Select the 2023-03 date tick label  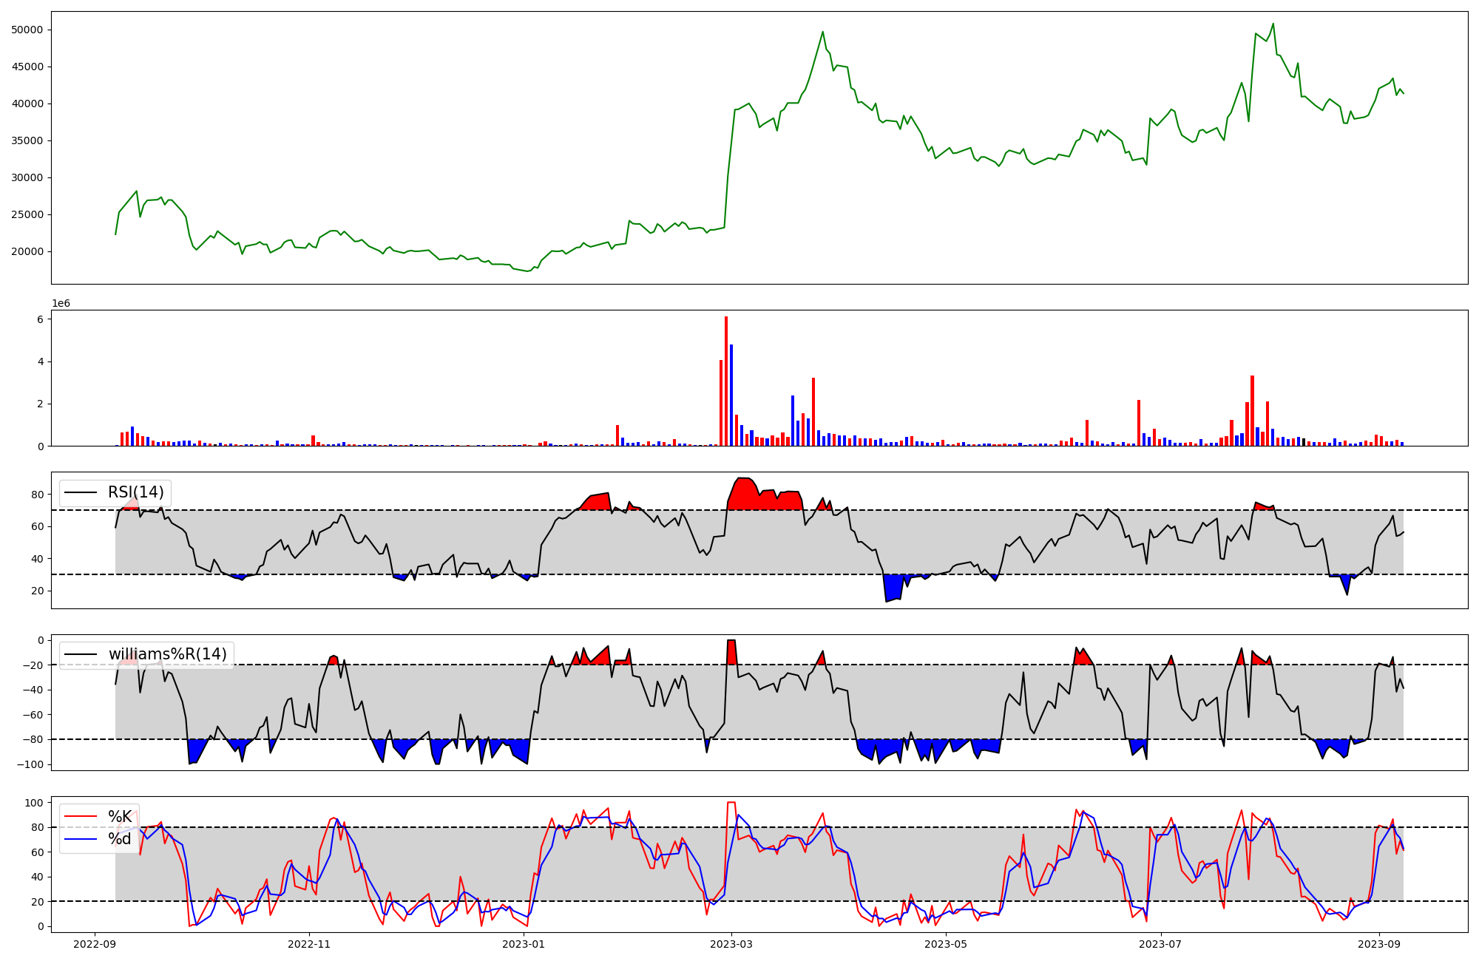click(731, 944)
